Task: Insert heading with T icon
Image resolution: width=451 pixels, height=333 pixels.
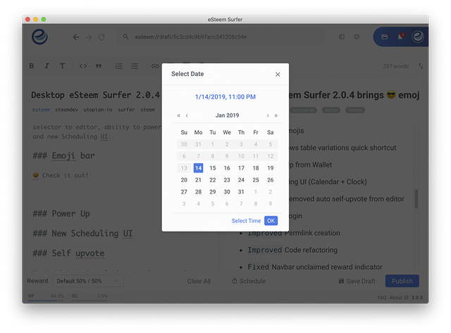Action: point(62,66)
